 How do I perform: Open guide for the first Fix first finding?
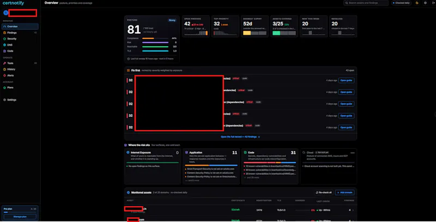346,80
